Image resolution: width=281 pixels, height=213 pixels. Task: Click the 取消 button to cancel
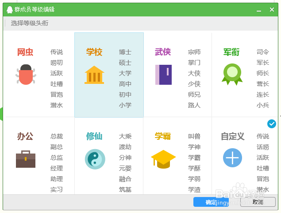coord(258,202)
